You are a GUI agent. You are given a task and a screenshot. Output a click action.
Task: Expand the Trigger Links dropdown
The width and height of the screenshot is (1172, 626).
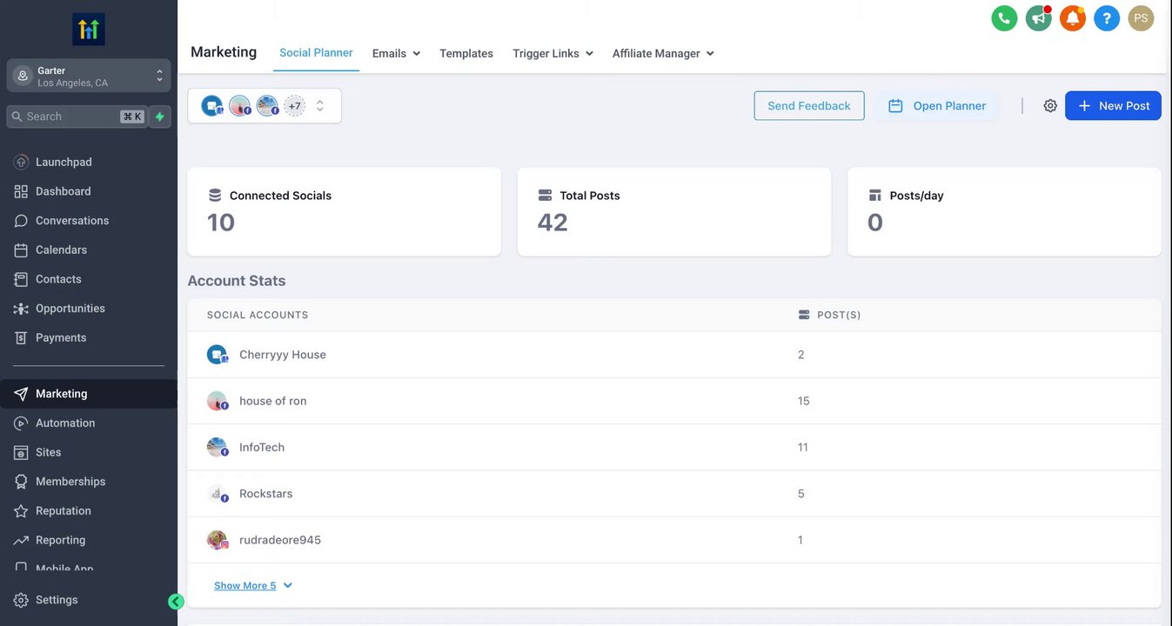(553, 54)
